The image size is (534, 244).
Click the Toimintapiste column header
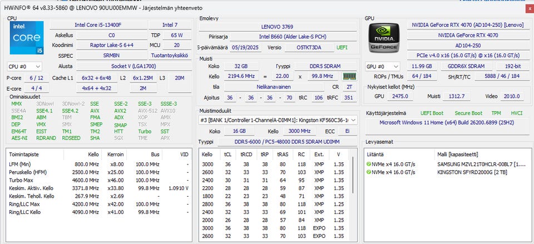[x=25, y=154]
